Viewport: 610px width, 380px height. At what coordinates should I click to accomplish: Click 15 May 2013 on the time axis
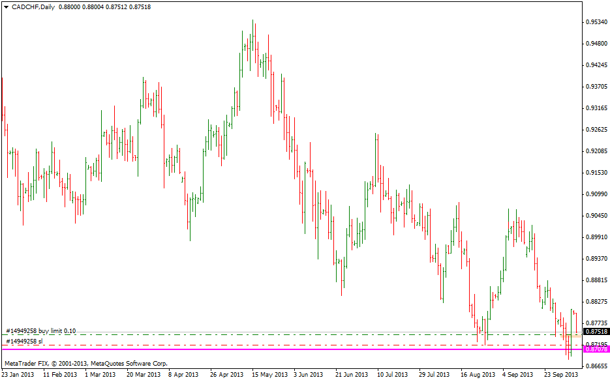269,375
